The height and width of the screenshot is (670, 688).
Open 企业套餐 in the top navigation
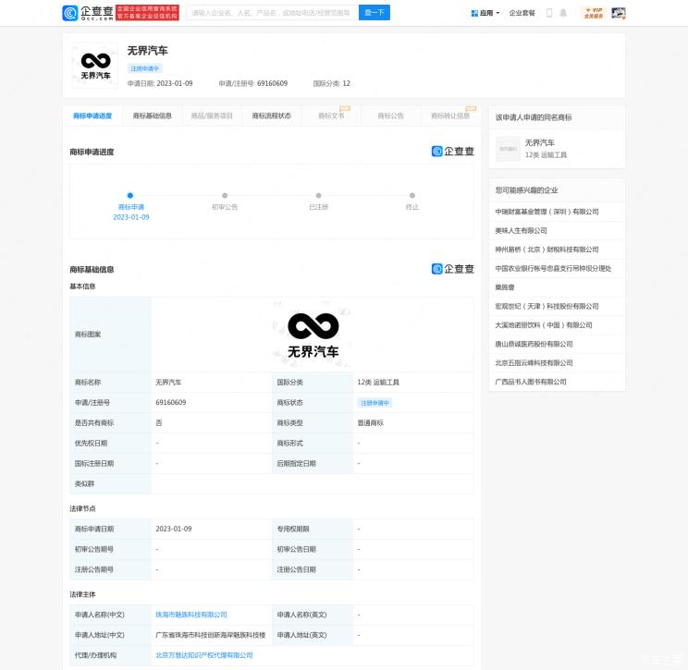click(x=522, y=13)
